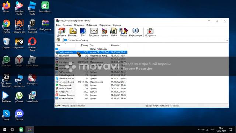Click WinRAR taskbar button
The height and width of the screenshot is (133, 236).
pos(29,130)
